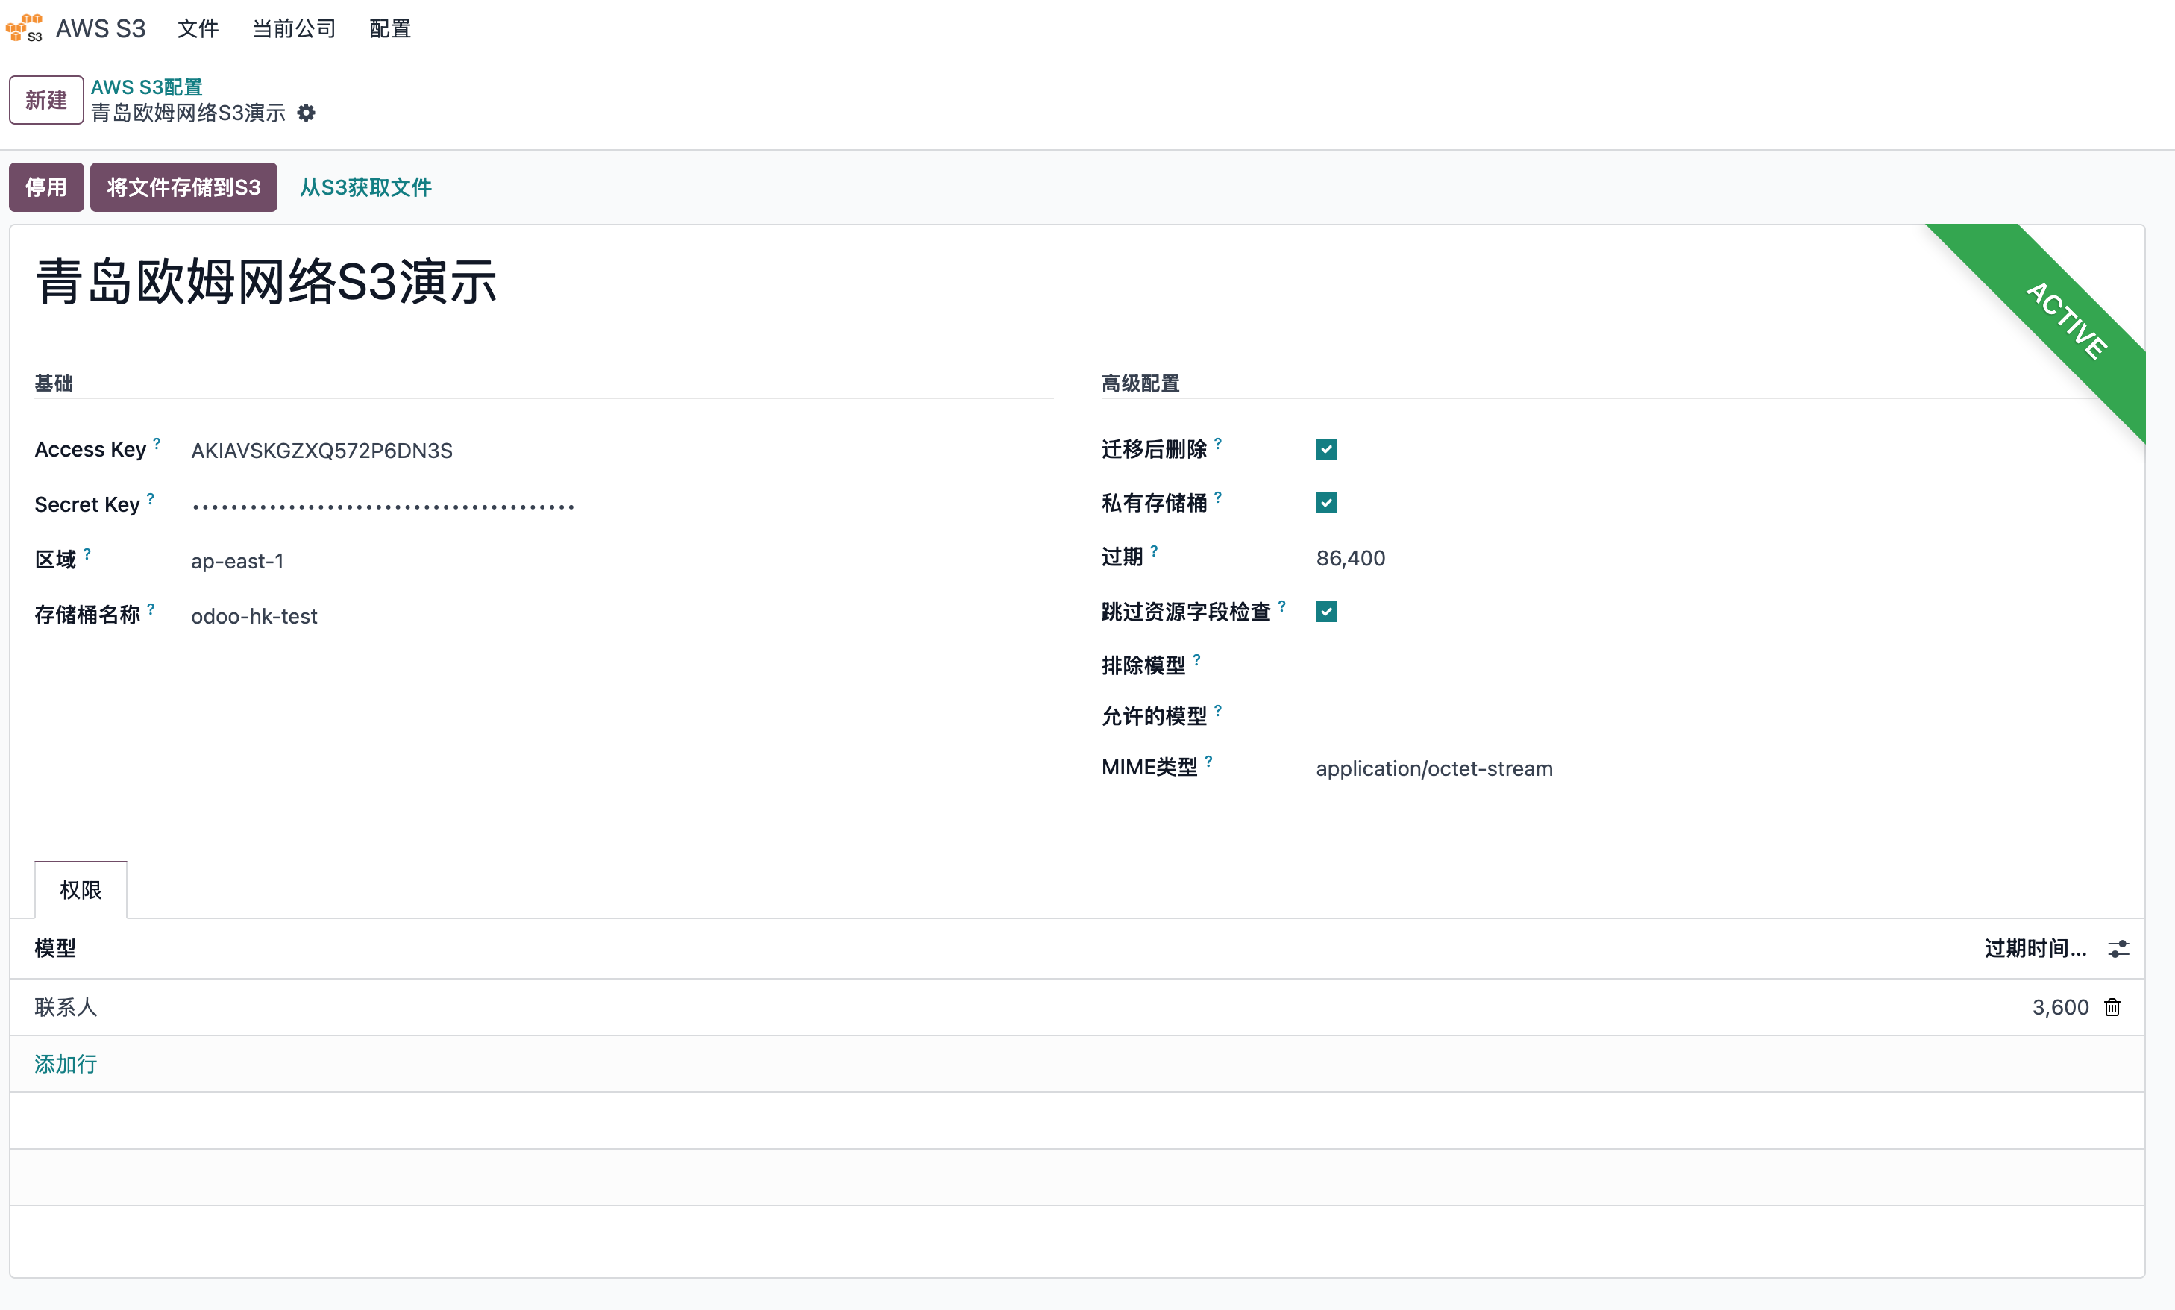The height and width of the screenshot is (1310, 2175).
Task: Click 添加行 to add a permission row
Action: (x=66, y=1064)
